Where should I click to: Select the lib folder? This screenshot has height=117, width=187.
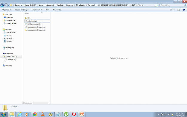28,18
